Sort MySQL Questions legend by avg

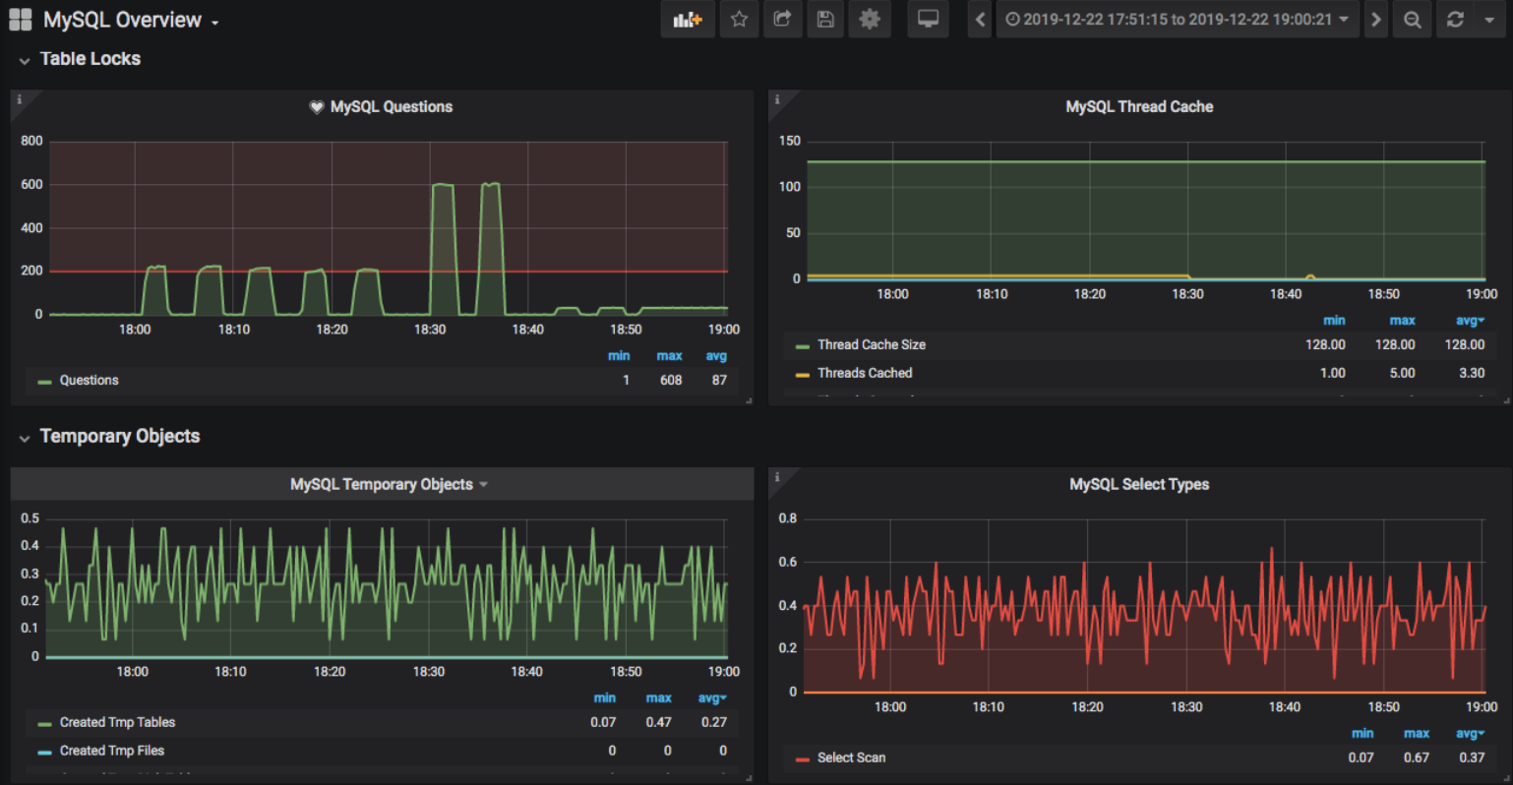click(x=716, y=356)
